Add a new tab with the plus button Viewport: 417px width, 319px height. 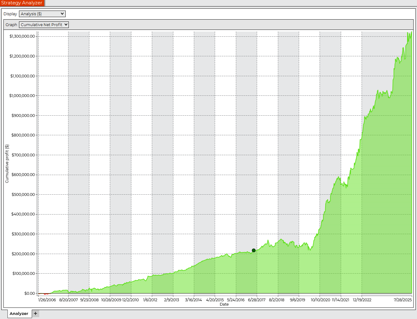[x=35, y=313]
